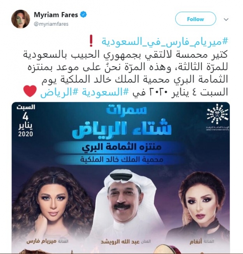243x254 pixels.
Task: Click the red heart emoji
Action: [30, 91]
